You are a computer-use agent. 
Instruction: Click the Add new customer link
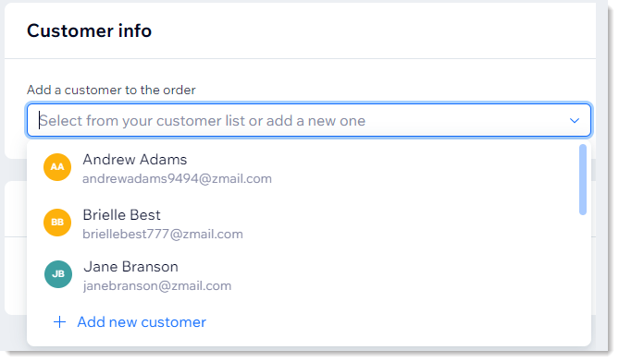tap(142, 322)
